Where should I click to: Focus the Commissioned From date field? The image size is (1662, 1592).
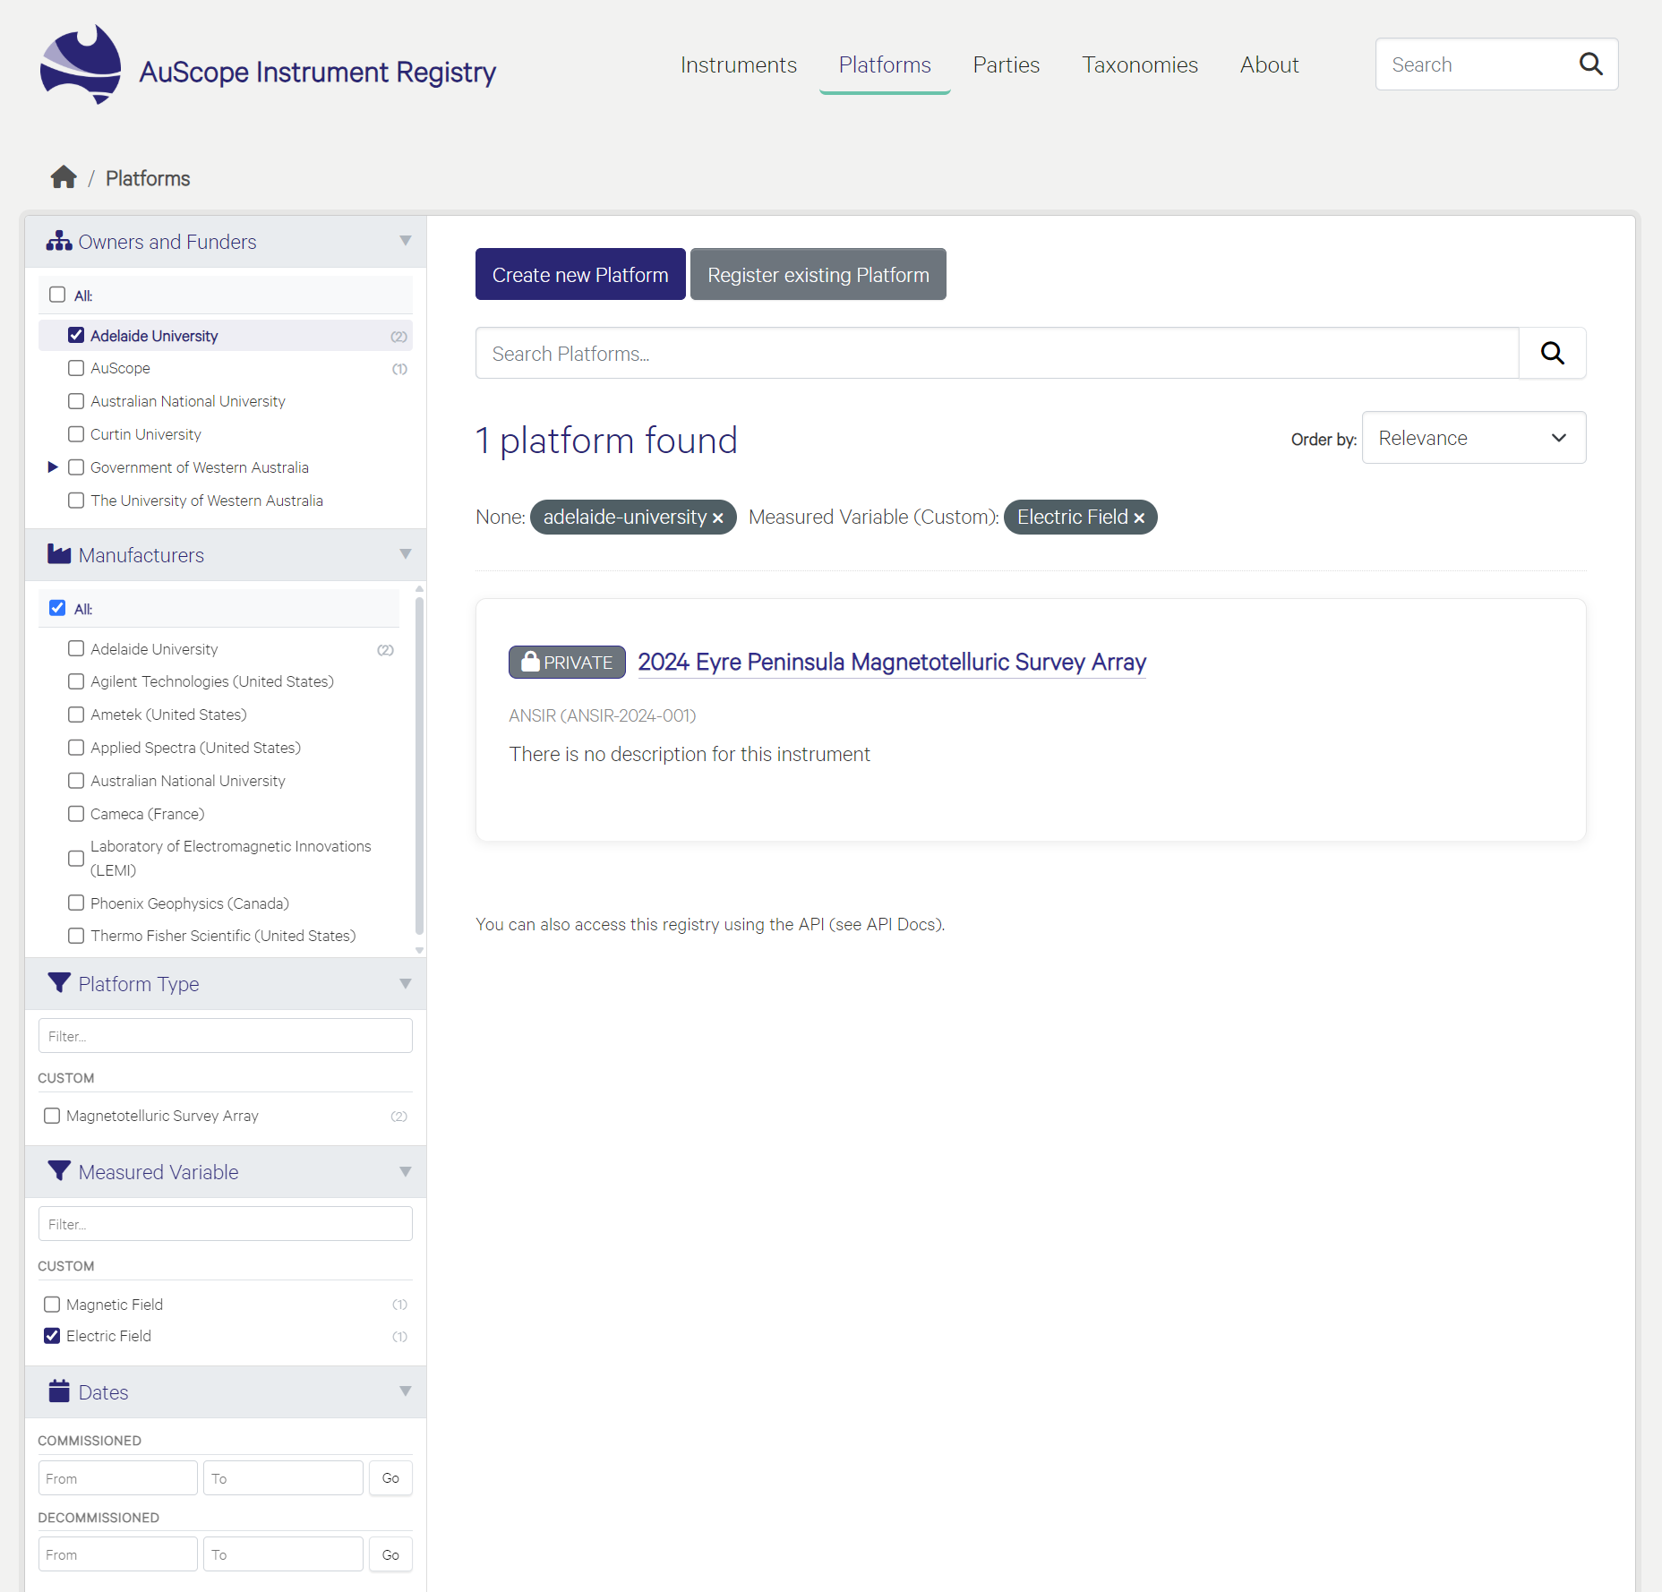(117, 1478)
